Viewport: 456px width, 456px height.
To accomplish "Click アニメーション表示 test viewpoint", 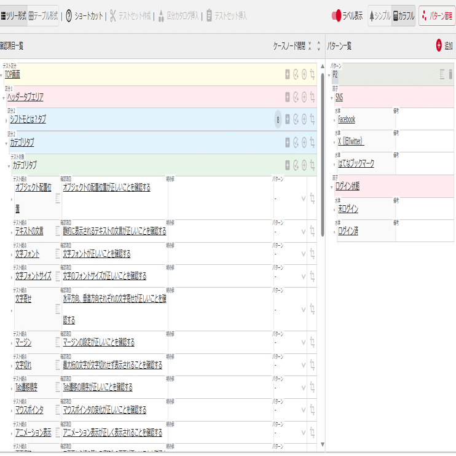I will coord(33,433).
